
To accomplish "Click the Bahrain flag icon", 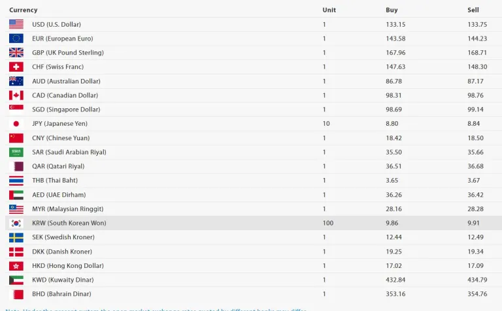I will tap(16, 294).
